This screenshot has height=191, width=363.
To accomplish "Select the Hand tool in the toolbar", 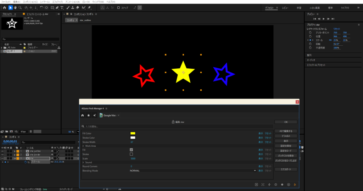I will click(15, 7).
